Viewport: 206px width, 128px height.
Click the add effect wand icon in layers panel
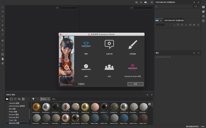pyautogui.click(x=174, y=25)
